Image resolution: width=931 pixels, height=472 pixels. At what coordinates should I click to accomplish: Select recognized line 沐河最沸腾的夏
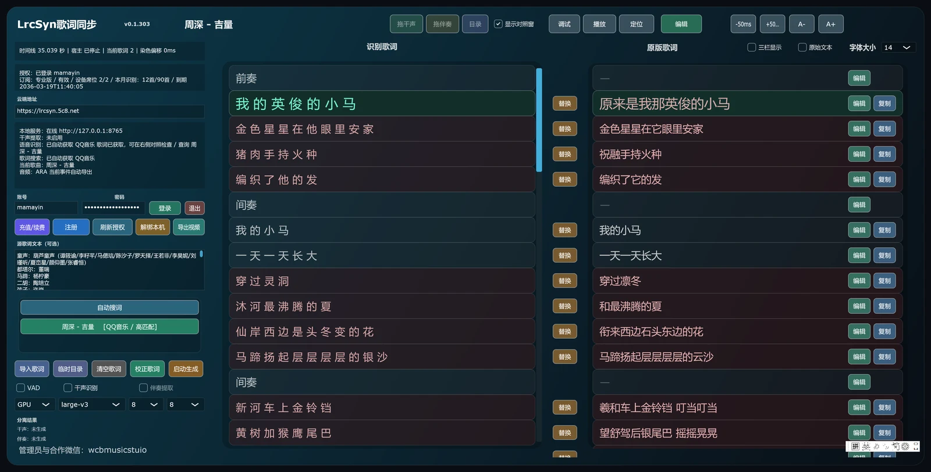[x=382, y=306]
